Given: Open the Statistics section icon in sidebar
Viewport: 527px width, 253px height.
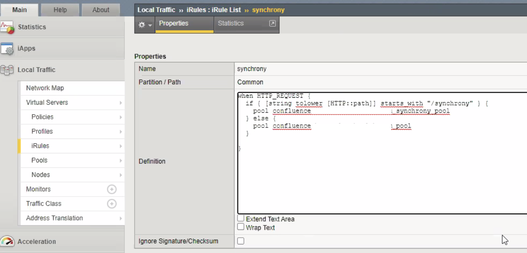Looking at the screenshot, I should (7, 27).
